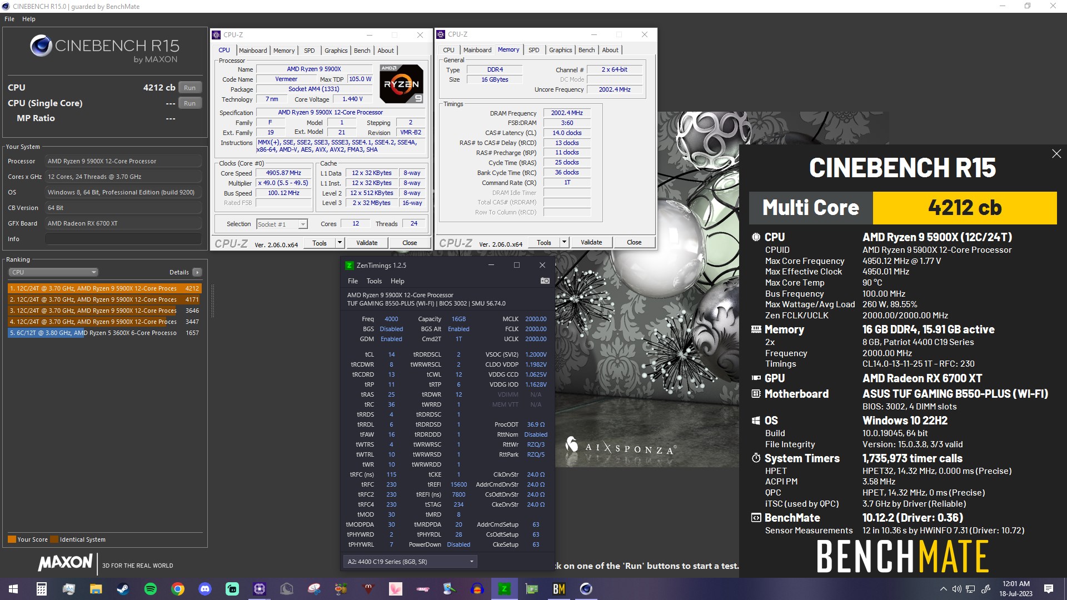Switch to Memory tab in left CPU-Z
This screenshot has height=600, width=1067.
point(284,51)
